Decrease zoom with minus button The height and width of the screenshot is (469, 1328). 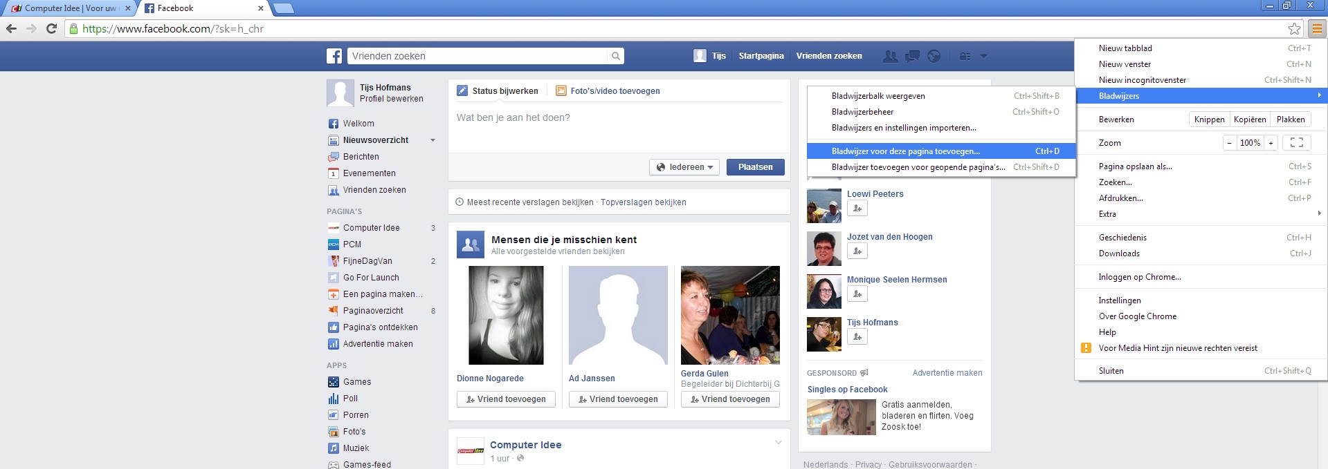pyautogui.click(x=1229, y=143)
